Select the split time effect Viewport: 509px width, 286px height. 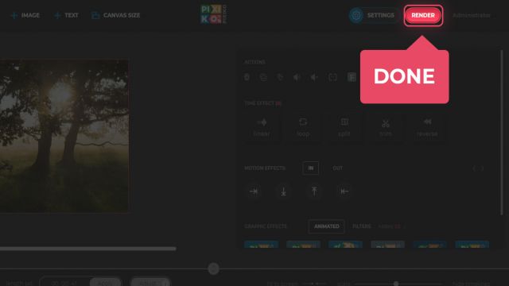click(x=344, y=127)
